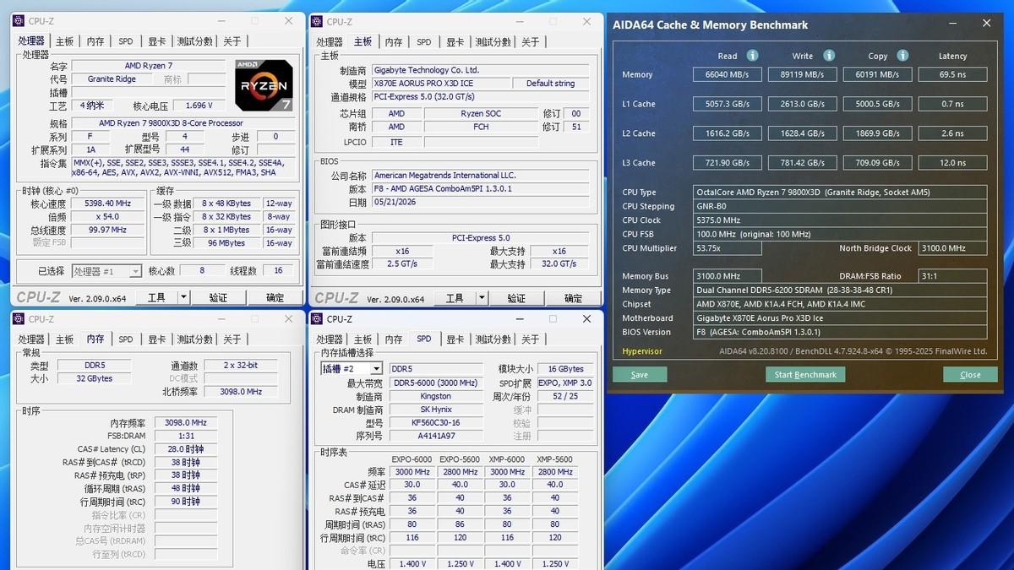Click 确定 button in the 主板 window
Screen dimensions: 1014x570
pos(574,297)
